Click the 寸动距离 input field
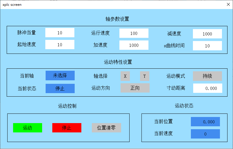Image resolution: width=233 pixels, height=149 pixels. 208,88
